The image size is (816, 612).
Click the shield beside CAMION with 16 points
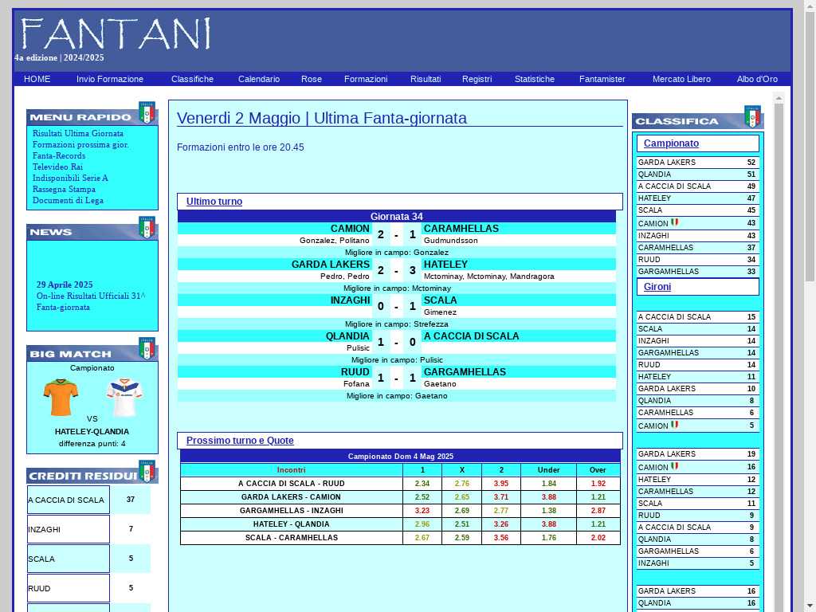[674, 466]
